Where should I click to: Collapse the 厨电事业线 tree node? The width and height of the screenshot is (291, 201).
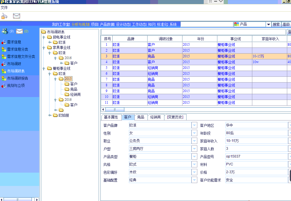[x=43, y=37]
